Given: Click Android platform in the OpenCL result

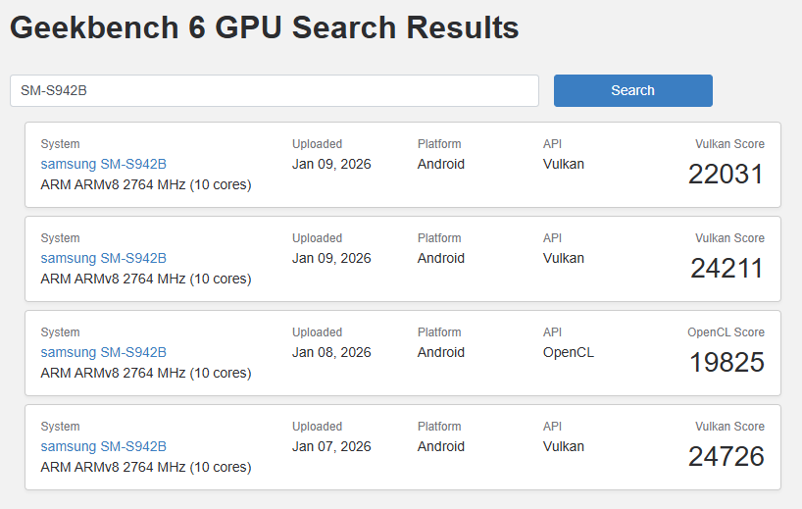Looking at the screenshot, I should click(440, 352).
